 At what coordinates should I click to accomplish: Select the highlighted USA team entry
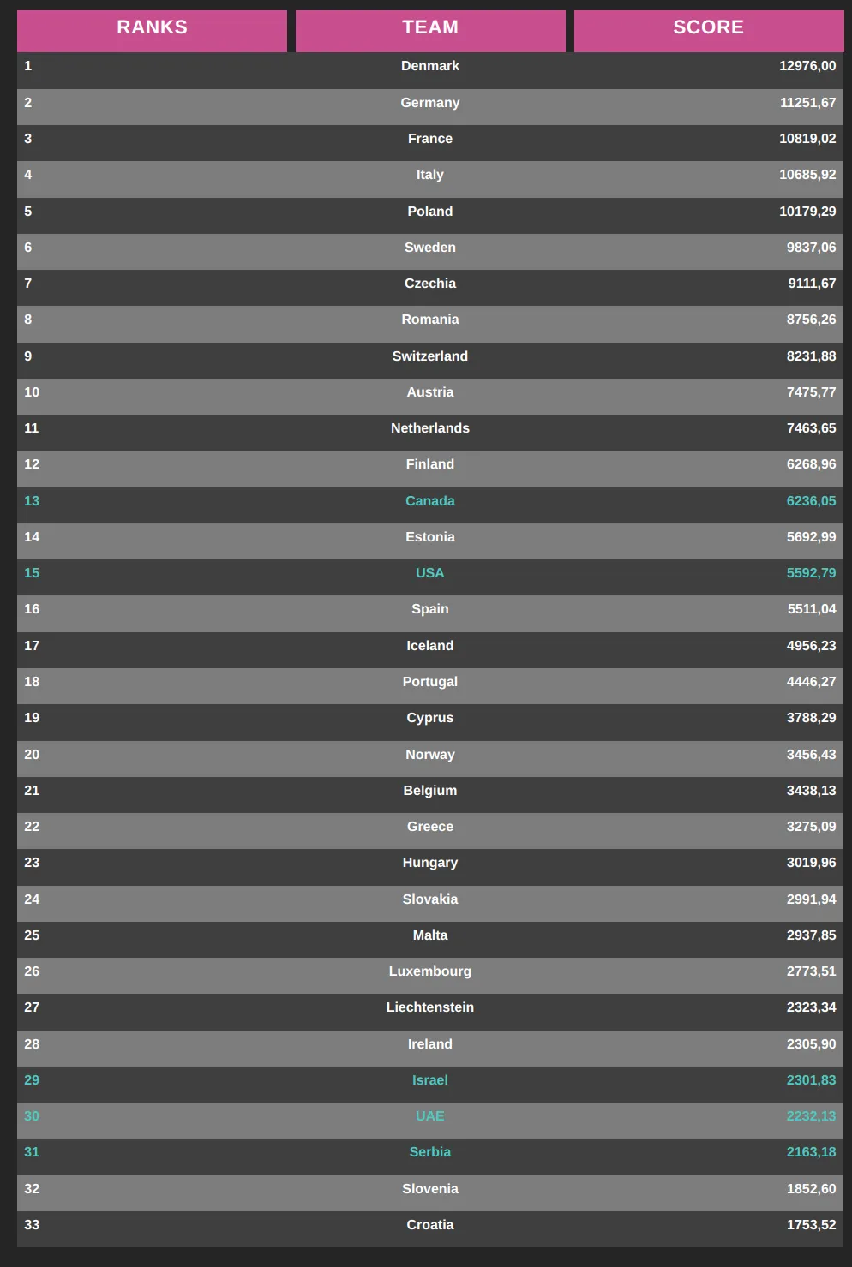[x=430, y=573]
